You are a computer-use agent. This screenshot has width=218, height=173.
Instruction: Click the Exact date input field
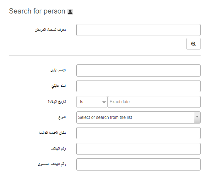[x=154, y=102]
